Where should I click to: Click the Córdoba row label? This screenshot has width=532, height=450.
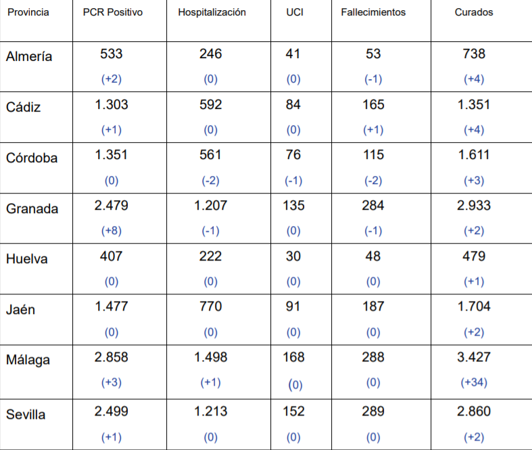pos(32,158)
